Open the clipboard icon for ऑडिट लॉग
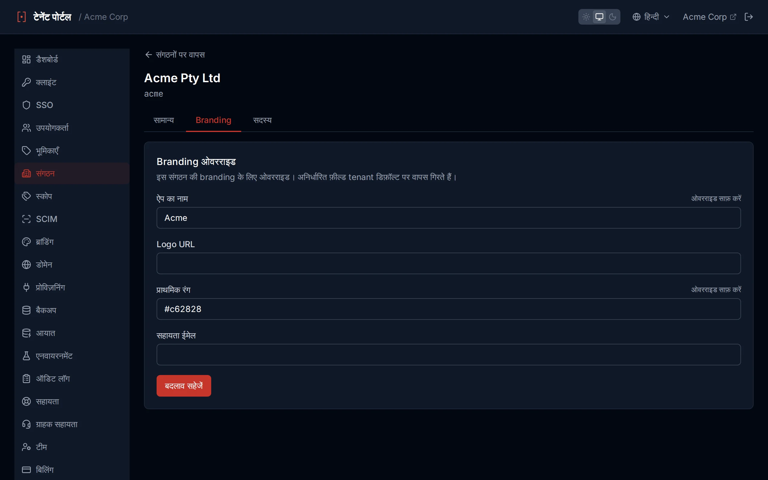Screen dimensions: 768x480 tap(26, 379)
